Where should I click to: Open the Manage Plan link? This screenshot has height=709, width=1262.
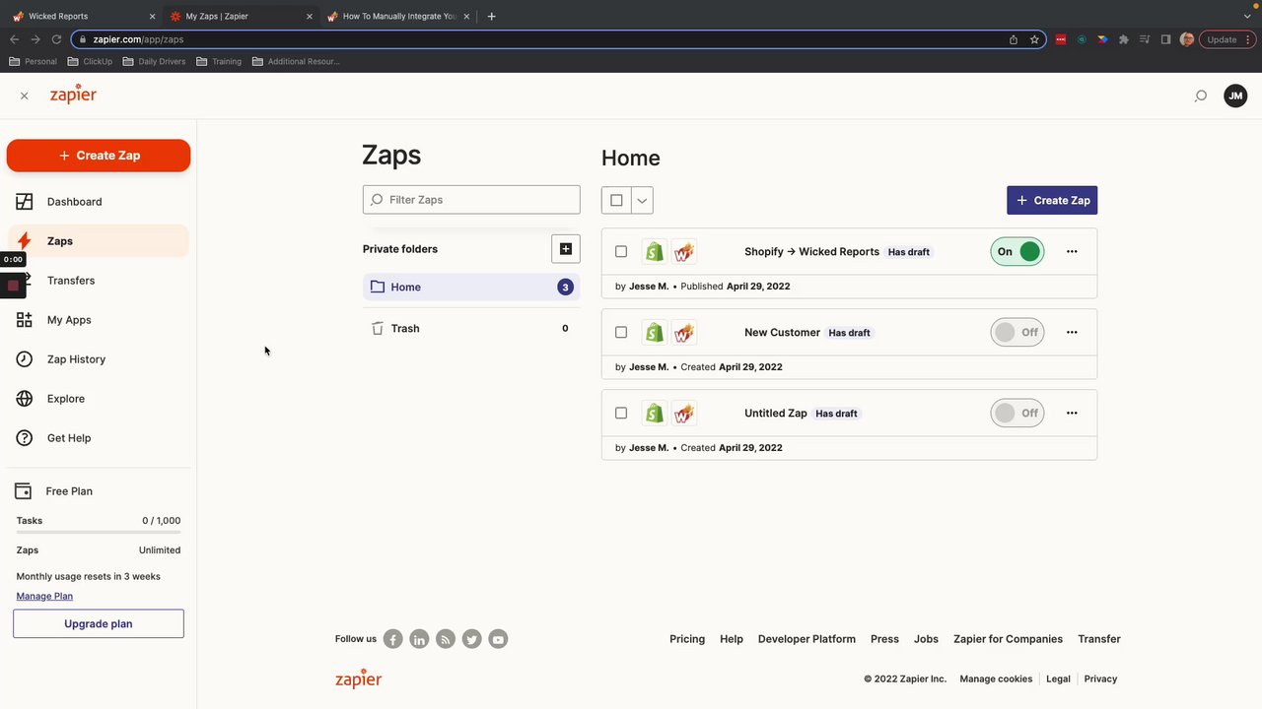tap(44, 596)
